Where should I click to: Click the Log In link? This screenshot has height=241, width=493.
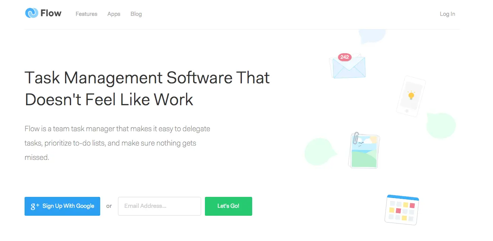447,14
